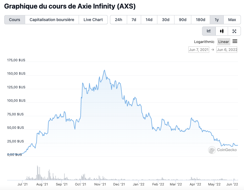Viewport: 244px width, 190px height.
Task: Select the line chart view icon
Action: pos(209,31)
